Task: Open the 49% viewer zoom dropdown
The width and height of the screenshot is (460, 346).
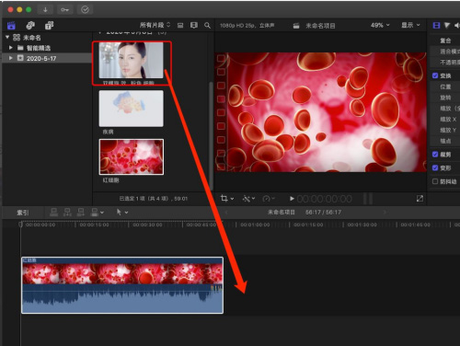Action: 380,25
